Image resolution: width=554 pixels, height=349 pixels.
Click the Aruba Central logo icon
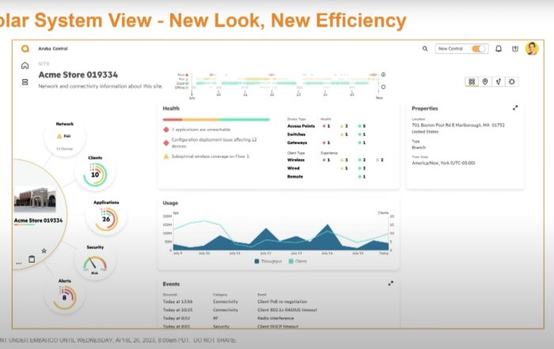(25, 48)
